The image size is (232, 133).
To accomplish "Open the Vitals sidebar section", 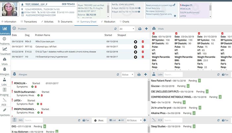I will pos(5,61).
